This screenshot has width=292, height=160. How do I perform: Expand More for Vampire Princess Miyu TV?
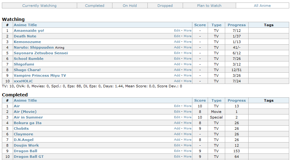[x=187, y=75]
